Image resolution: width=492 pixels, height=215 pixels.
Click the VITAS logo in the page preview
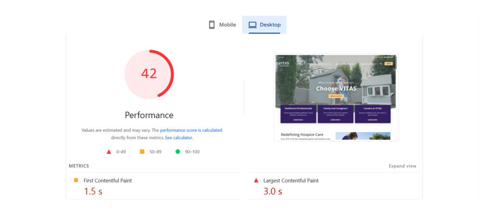284,64
